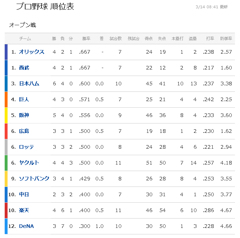The width and height of the screenshot is (240, 238).
Task: Open the 中日 team link
Action: [24, 194]
